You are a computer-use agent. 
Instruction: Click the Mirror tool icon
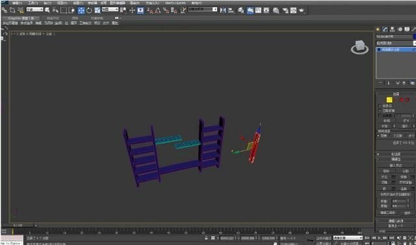point(223,10)
